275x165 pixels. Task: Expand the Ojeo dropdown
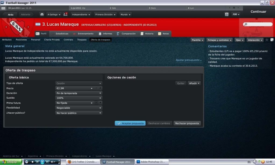240,40
